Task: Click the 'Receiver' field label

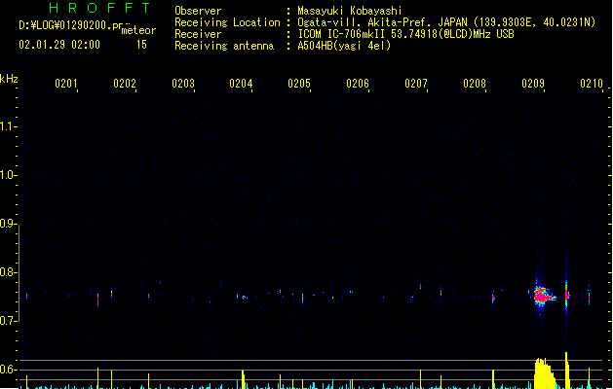Action: 198,34
